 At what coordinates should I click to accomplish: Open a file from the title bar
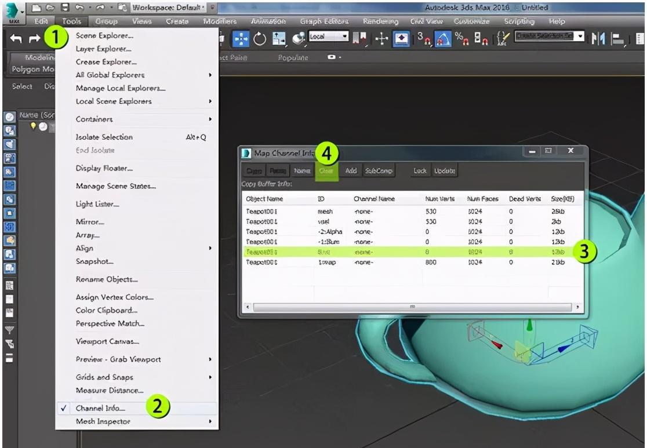coord(50,8)
